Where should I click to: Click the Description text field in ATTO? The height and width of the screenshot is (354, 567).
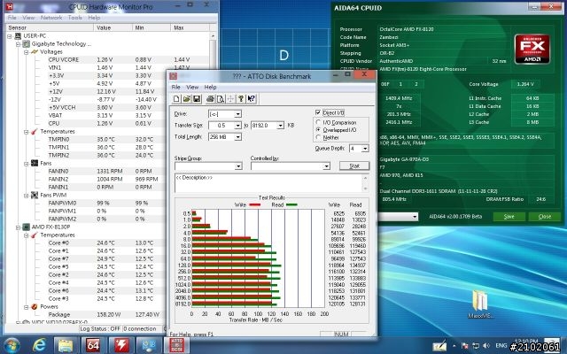click(x=268, y=183)
